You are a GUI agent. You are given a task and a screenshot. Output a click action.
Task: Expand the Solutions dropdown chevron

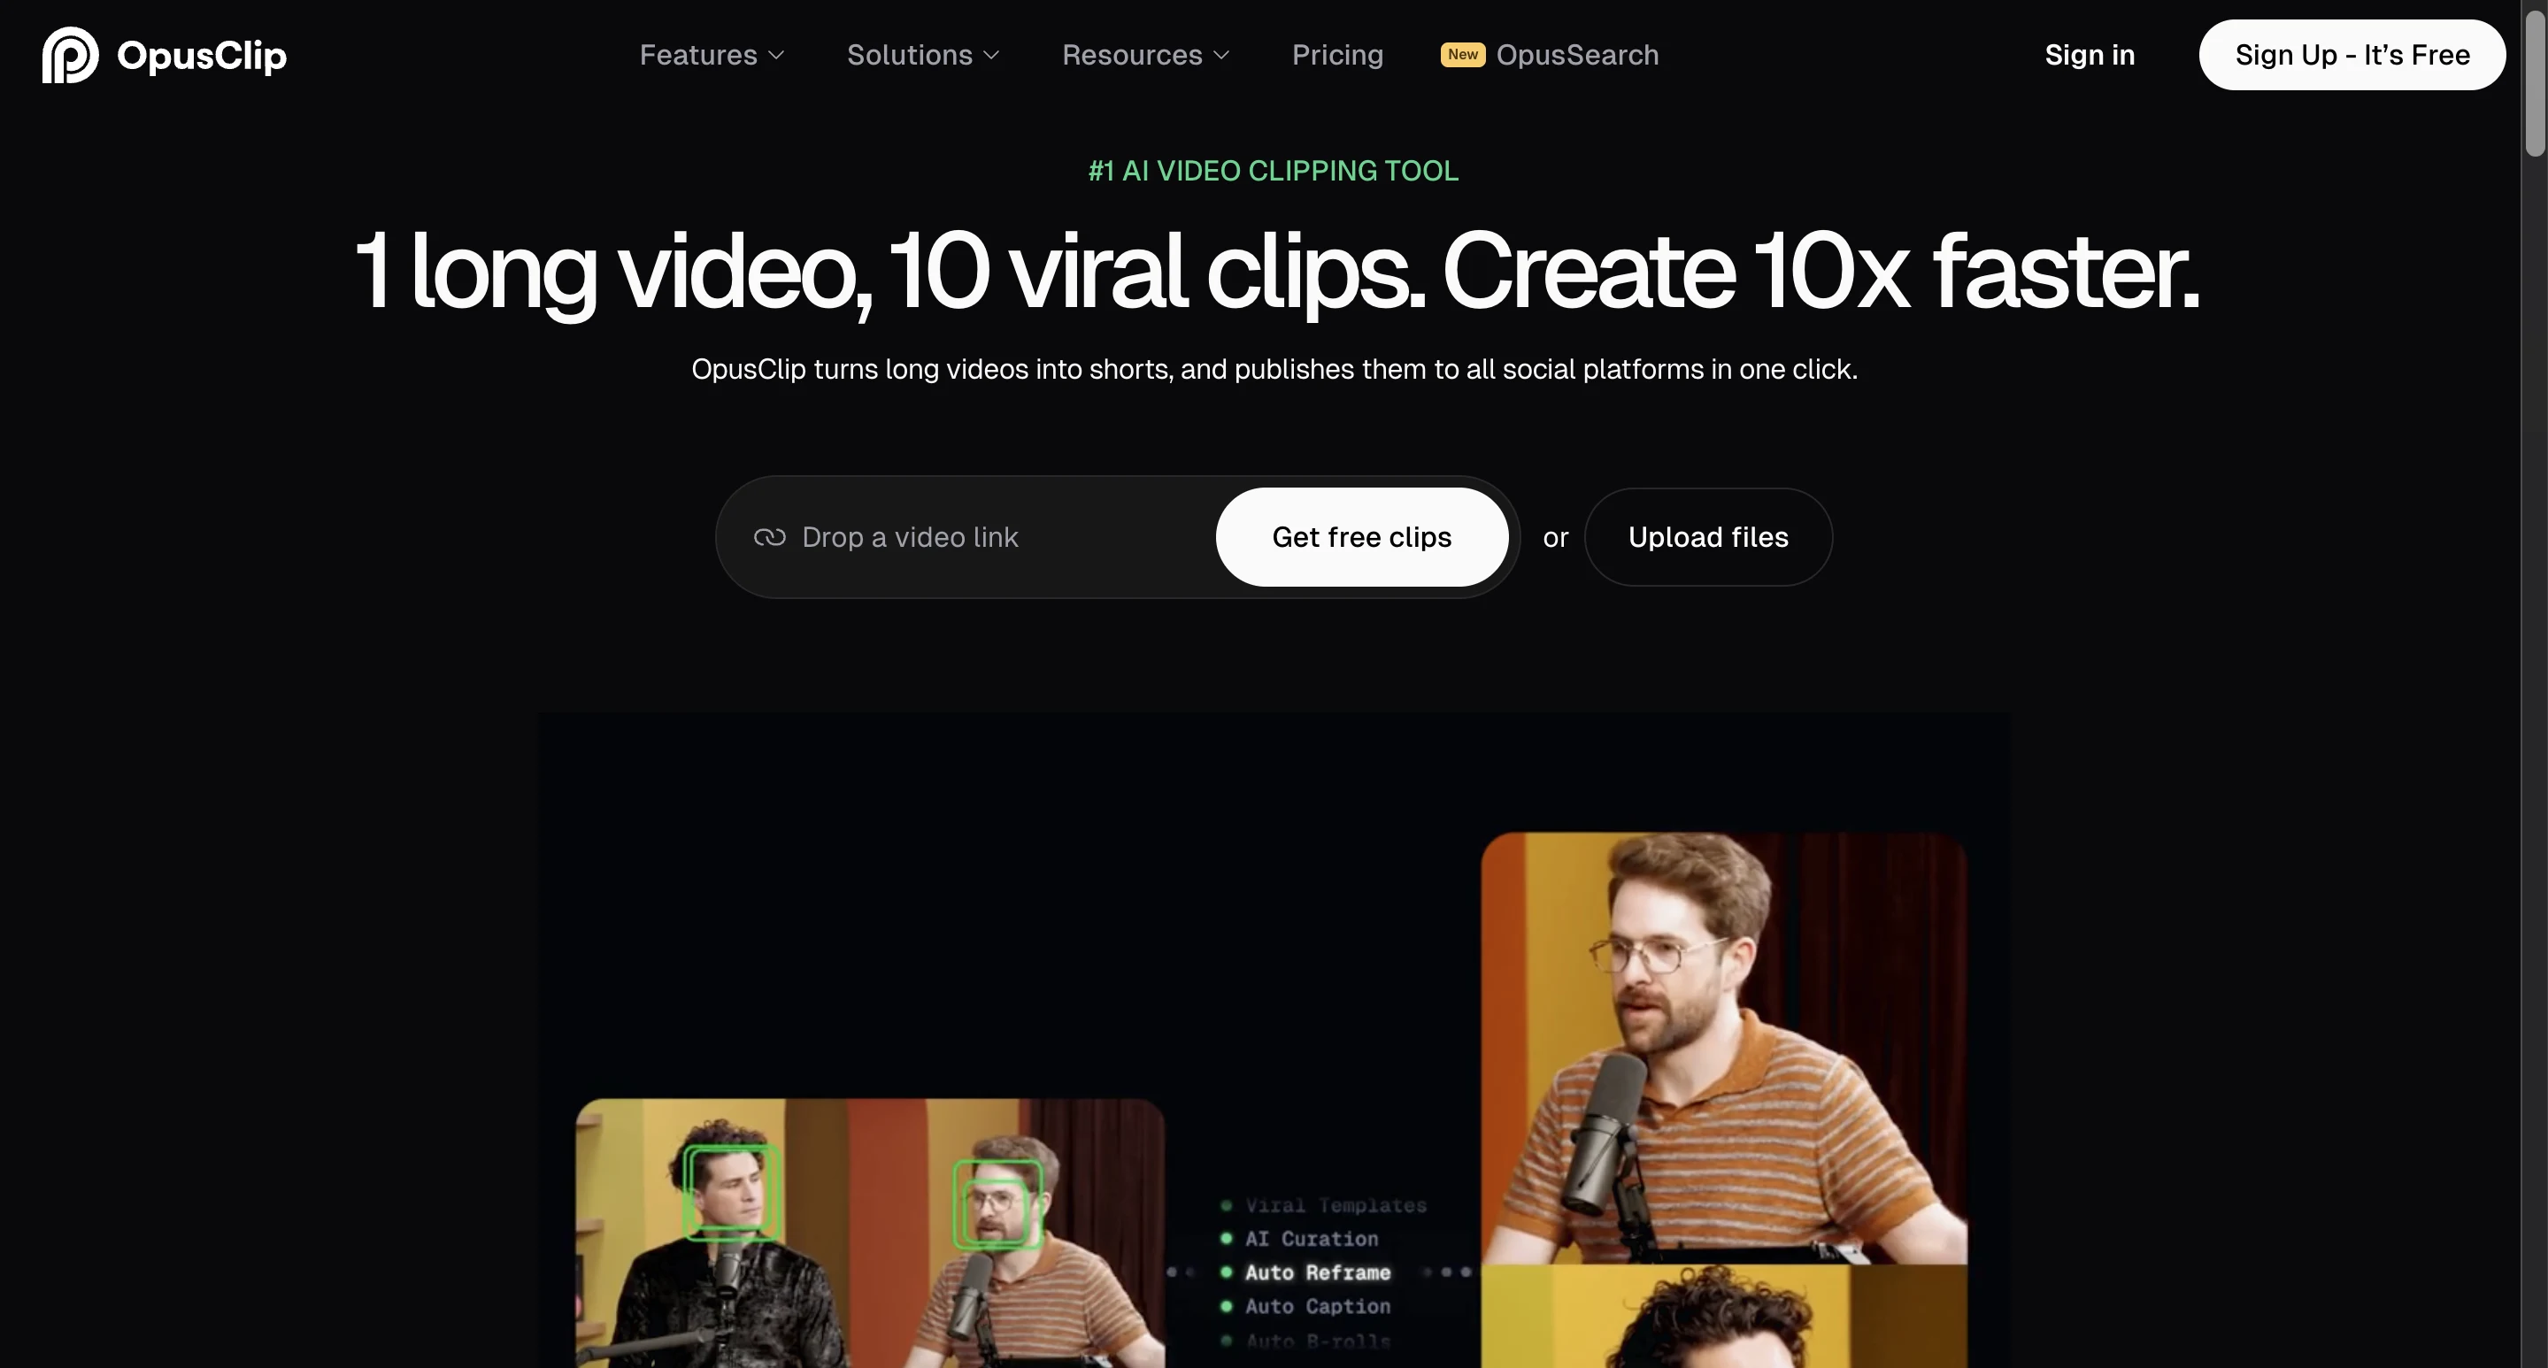pyautogui.click(x=991, y=56)
